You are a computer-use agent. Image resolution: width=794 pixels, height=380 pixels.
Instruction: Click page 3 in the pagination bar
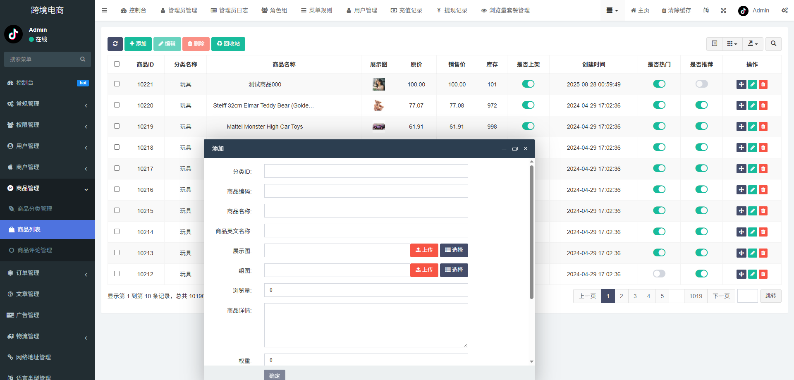(635, 296)
